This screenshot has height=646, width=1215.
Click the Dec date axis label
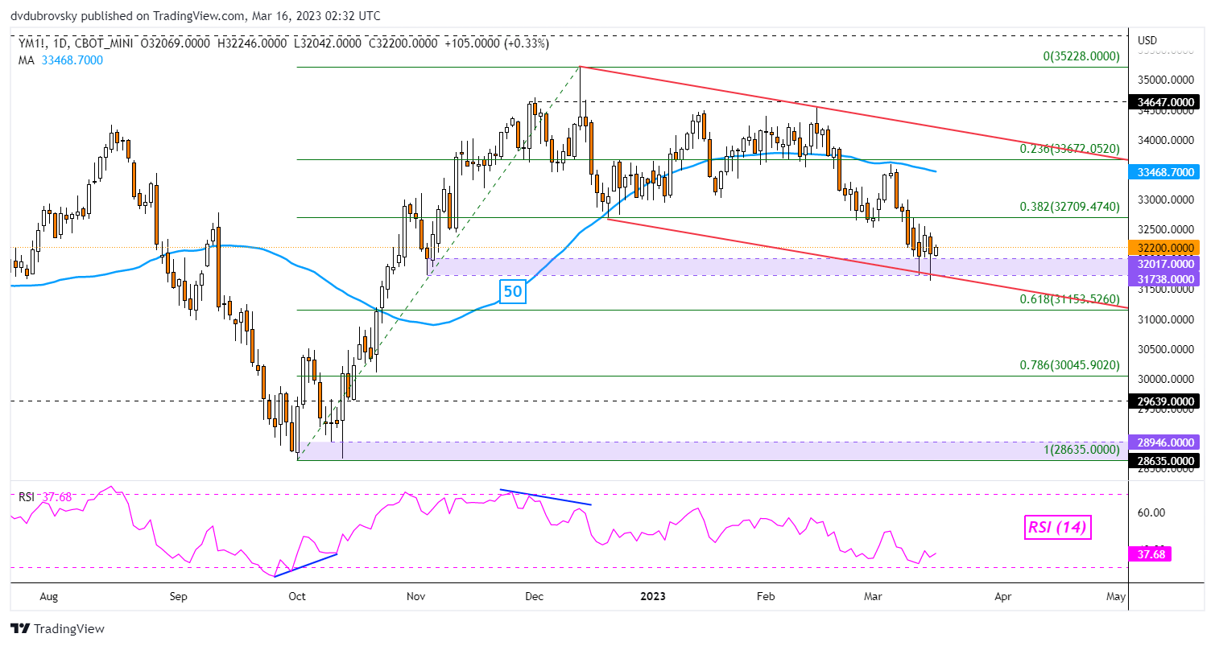[x=535, y=597]
